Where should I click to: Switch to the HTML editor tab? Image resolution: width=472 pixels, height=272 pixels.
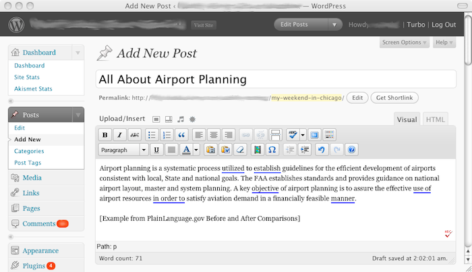point(436,119)
